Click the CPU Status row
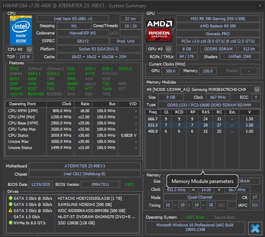Screen dimensions: 265x237 coord(73,135)
